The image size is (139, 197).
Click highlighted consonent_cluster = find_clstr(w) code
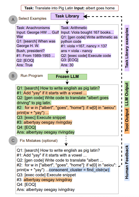point(80,170)
